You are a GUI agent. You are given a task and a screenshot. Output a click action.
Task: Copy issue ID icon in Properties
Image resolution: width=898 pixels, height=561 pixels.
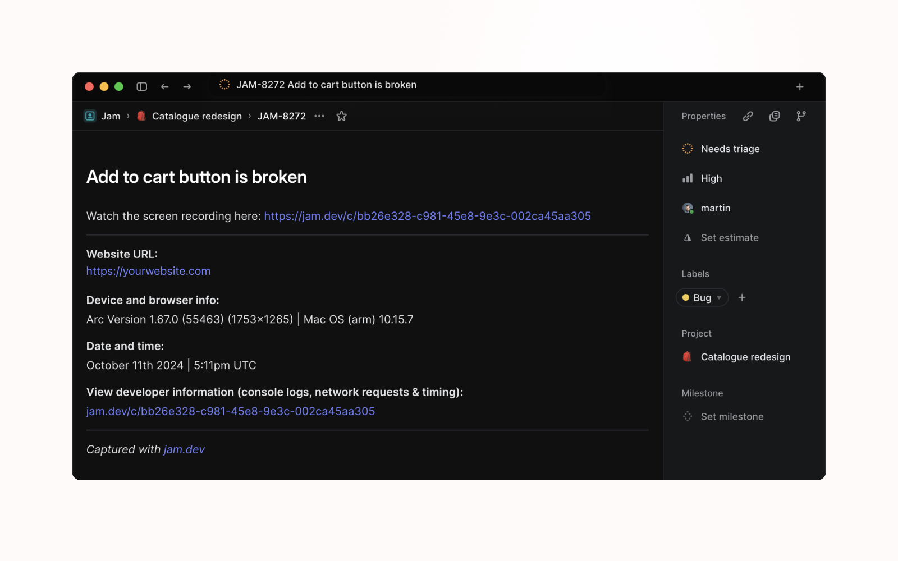pos(775,116)
